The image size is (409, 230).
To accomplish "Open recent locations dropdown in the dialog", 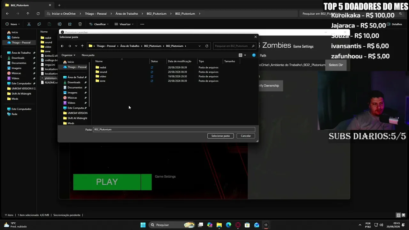I will (x=76, y=46).
